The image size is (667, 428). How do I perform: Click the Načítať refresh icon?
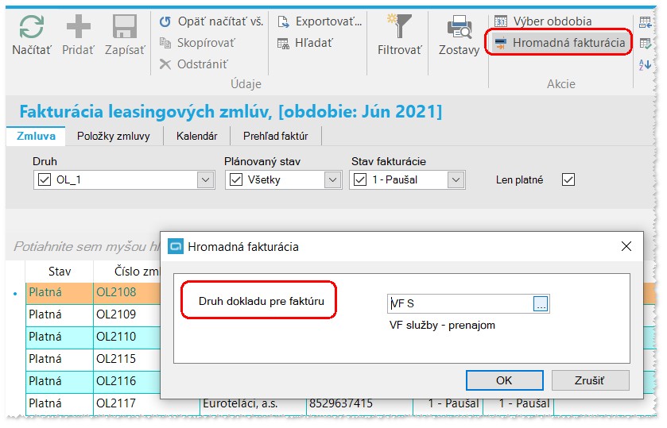coord(32,27)
